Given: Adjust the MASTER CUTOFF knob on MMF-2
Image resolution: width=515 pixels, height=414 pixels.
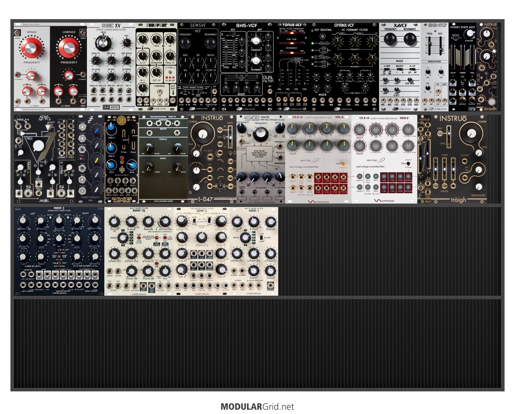Looking at the screenshot, I should click(x=59, y=221).
